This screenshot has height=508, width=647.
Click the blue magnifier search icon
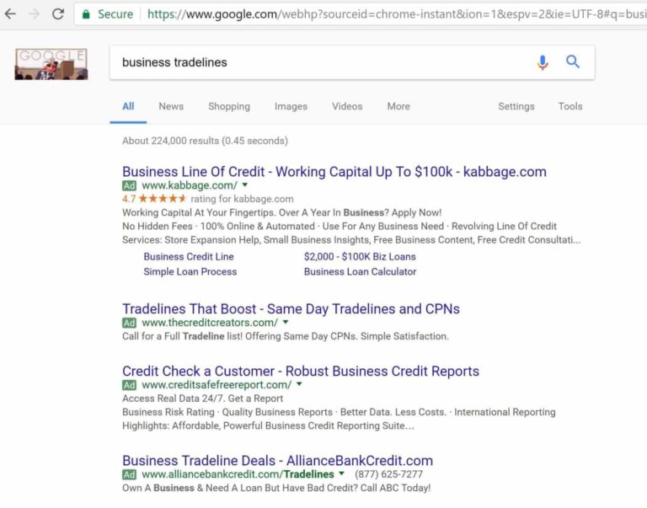point(573,61)
